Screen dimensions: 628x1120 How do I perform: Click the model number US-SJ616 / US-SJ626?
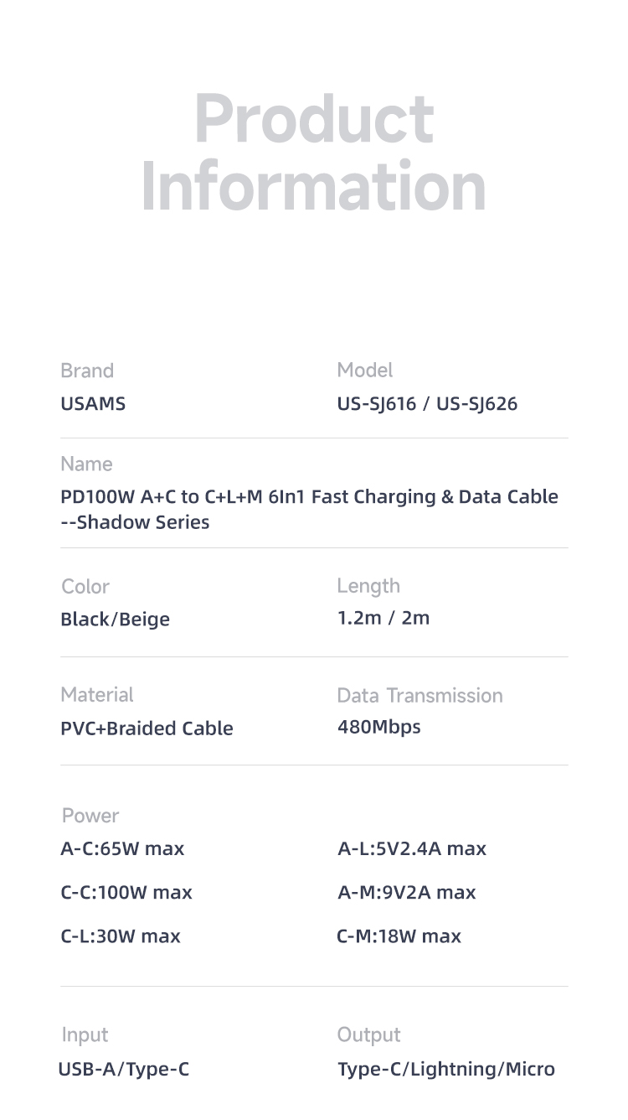click(427, 404)
